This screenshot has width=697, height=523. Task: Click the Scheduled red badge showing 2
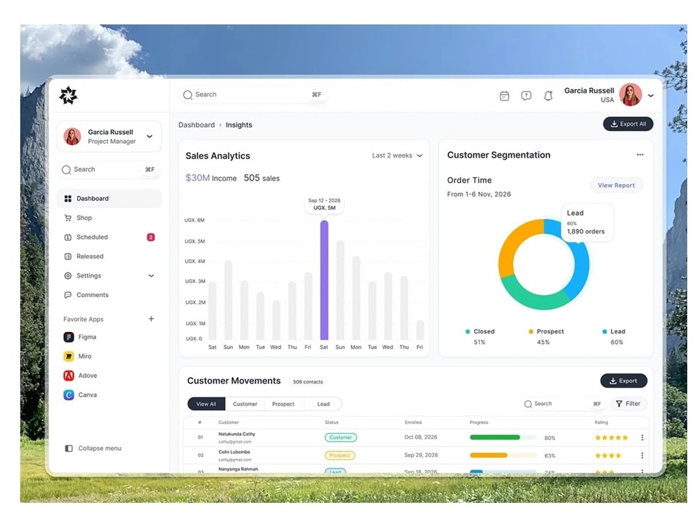(x=151, y=237)
